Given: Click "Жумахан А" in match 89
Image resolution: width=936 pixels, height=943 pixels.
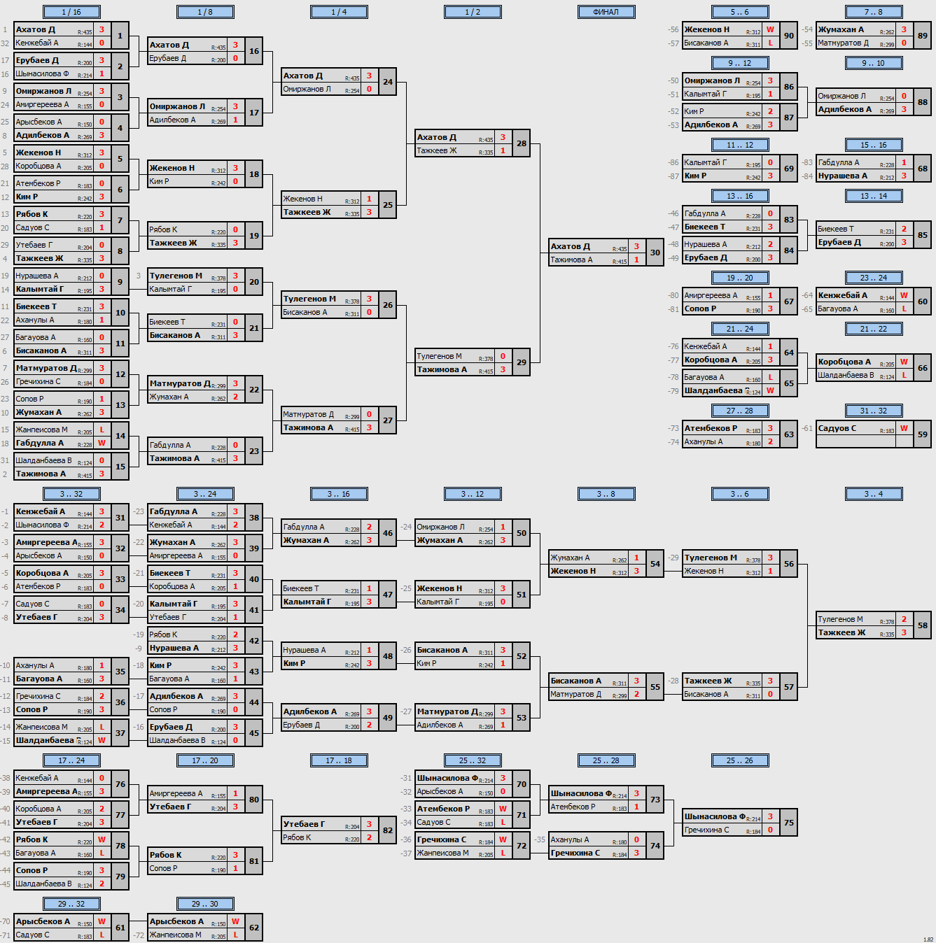Looking at the screenshot, I should pyautogui.click(x=841, y=29).
